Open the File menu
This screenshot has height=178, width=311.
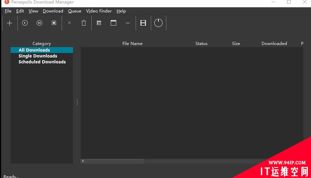point(8,11)
